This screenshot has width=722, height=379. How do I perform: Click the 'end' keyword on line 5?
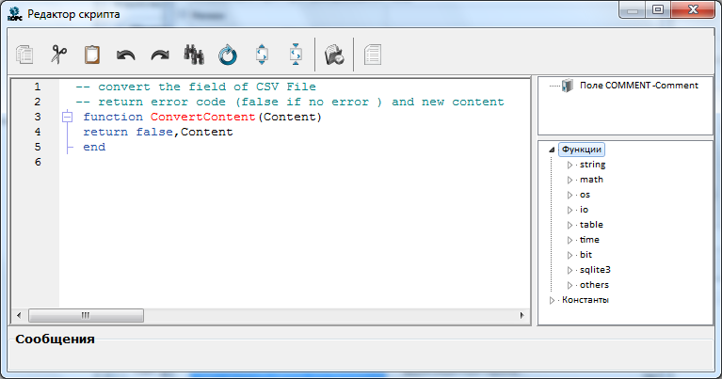point(94,148)
